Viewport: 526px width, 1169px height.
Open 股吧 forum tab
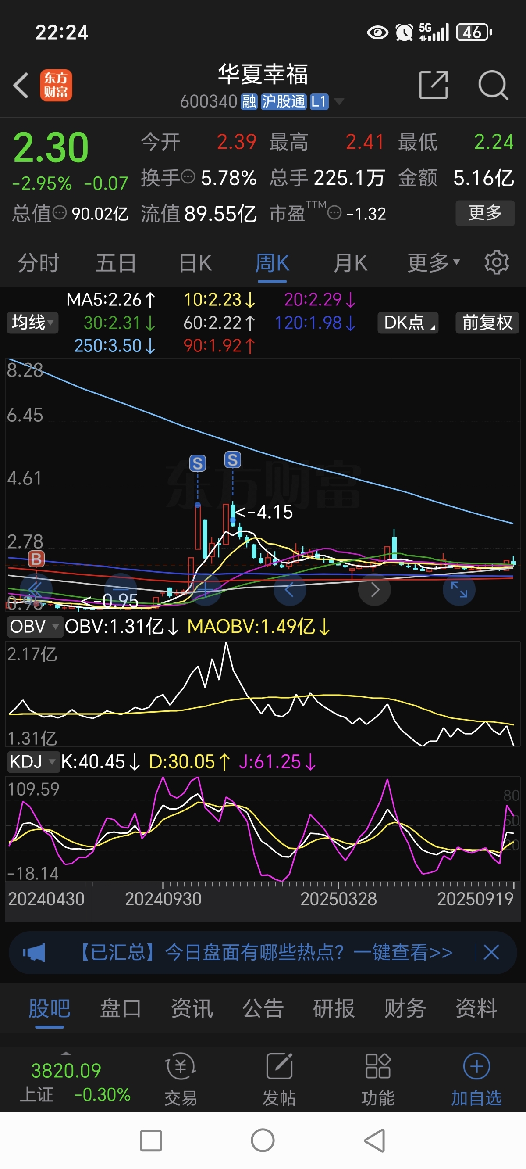[50, 1009]
